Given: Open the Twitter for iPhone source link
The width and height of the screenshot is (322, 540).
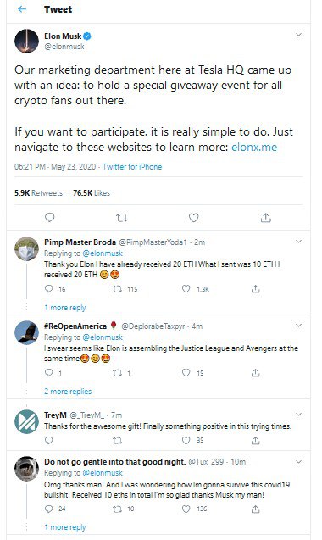Looking at the screenshot, I should (x=132, y=167).
